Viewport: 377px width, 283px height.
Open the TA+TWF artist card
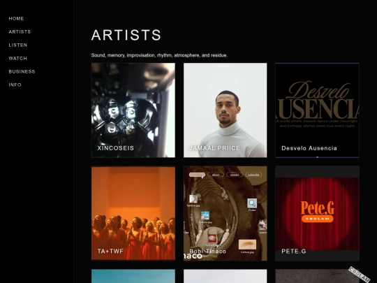[x=133, y=213]
